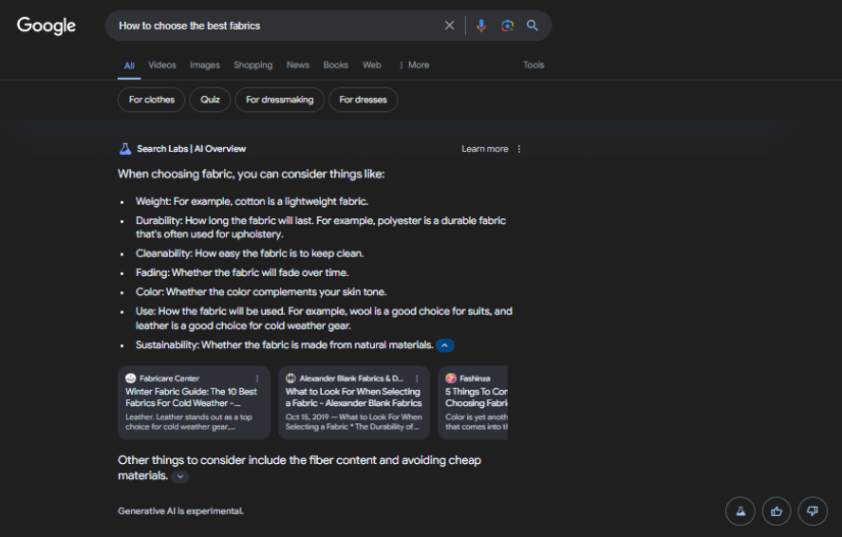Open Fabricare Center card options menu
The width and height of the screenshot is (842, 537).
click(x=257, y=378)
